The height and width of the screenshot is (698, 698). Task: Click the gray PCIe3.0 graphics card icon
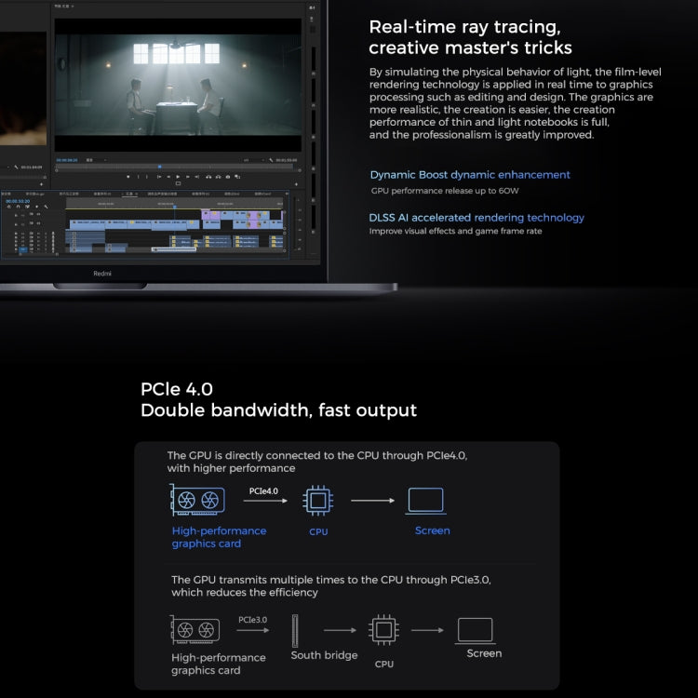coord(195,630)
